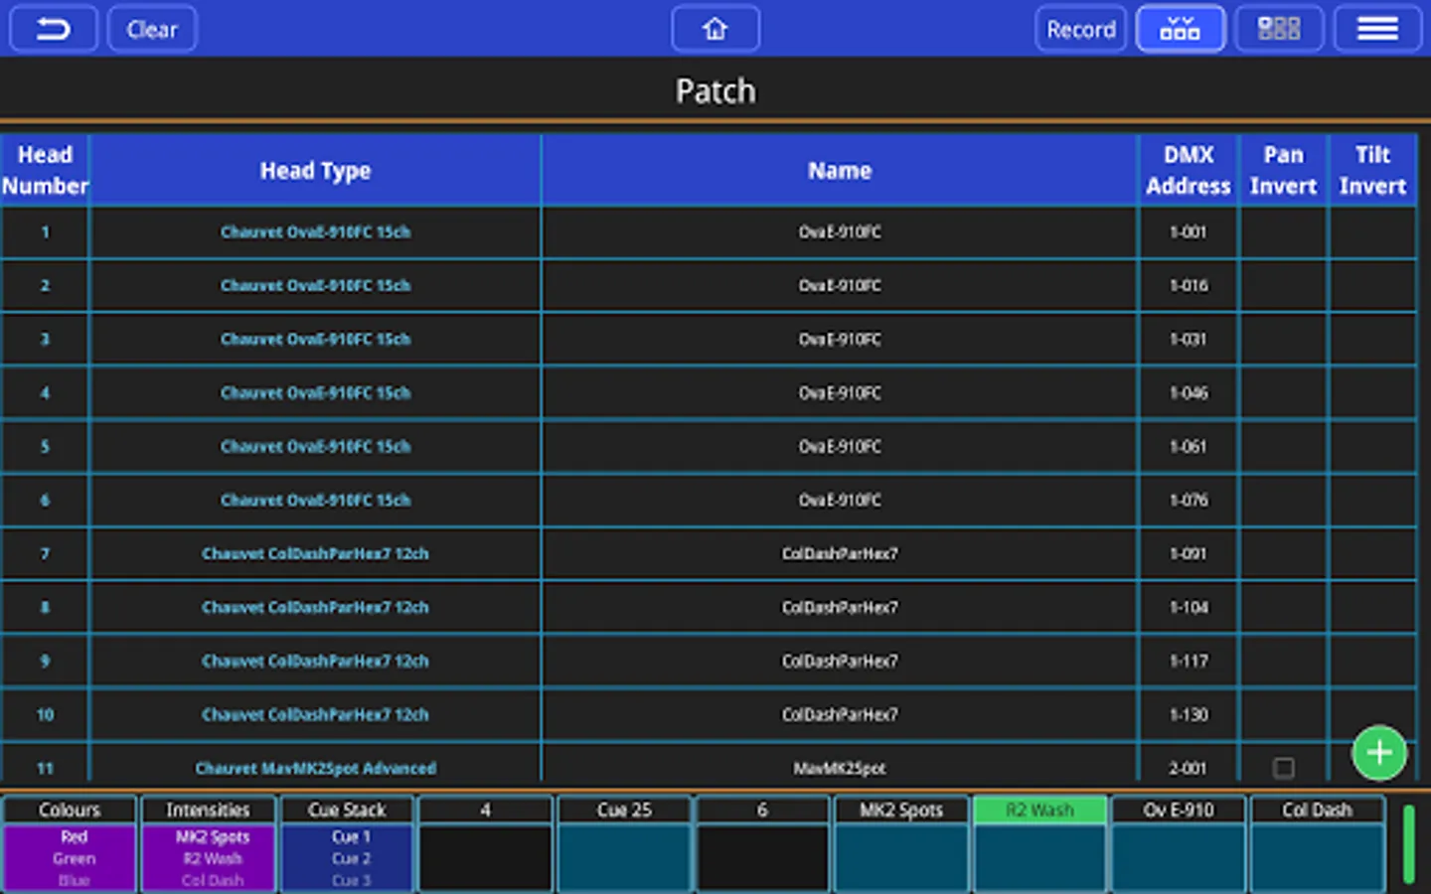Click the purple Colours palette swatch
This screenshot has height=894, width=1431.
pyautogui.click(x=70, y=858)
